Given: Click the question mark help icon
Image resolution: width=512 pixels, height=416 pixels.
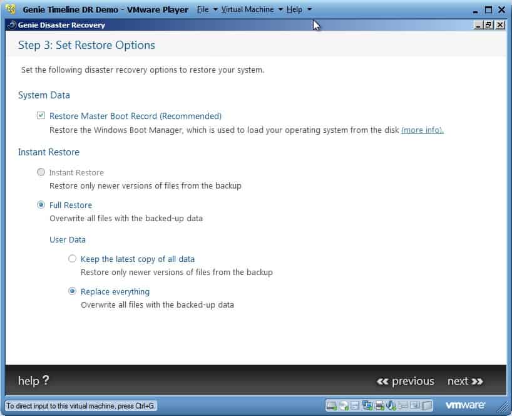Looking at the screenshot, I should [x=46, y=380].
